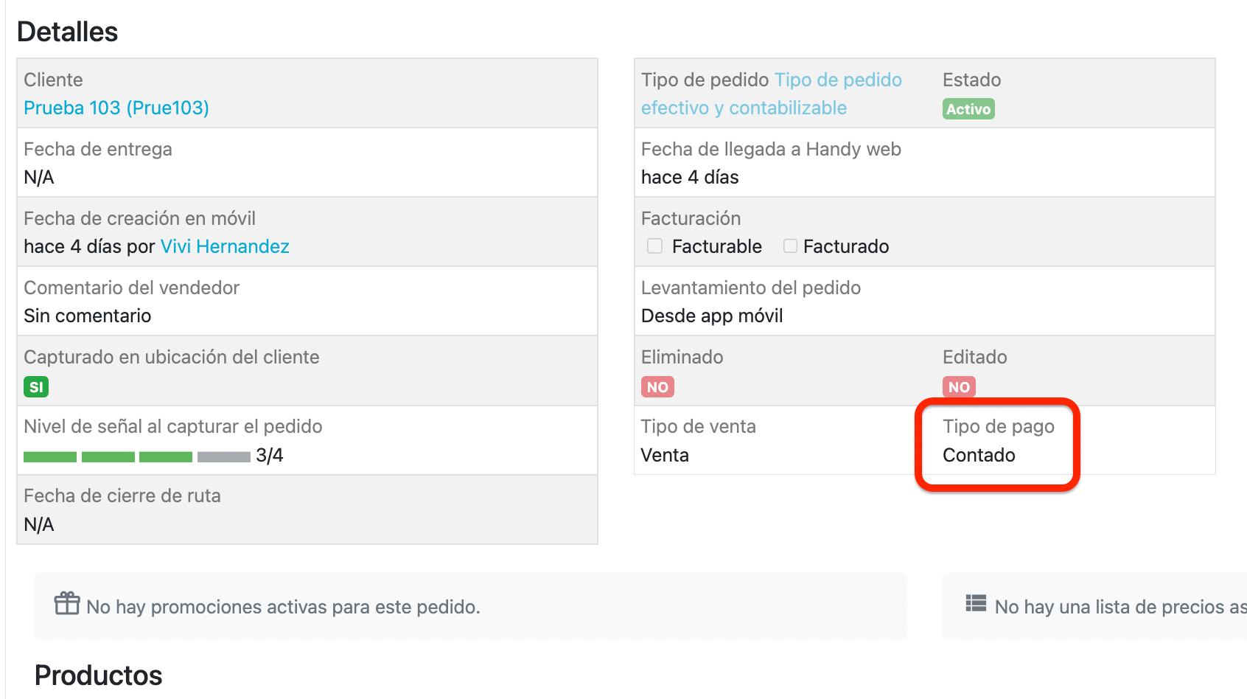Click the Sin comentario text
This screenshot has width=1247, height=699.
point(88,316)
